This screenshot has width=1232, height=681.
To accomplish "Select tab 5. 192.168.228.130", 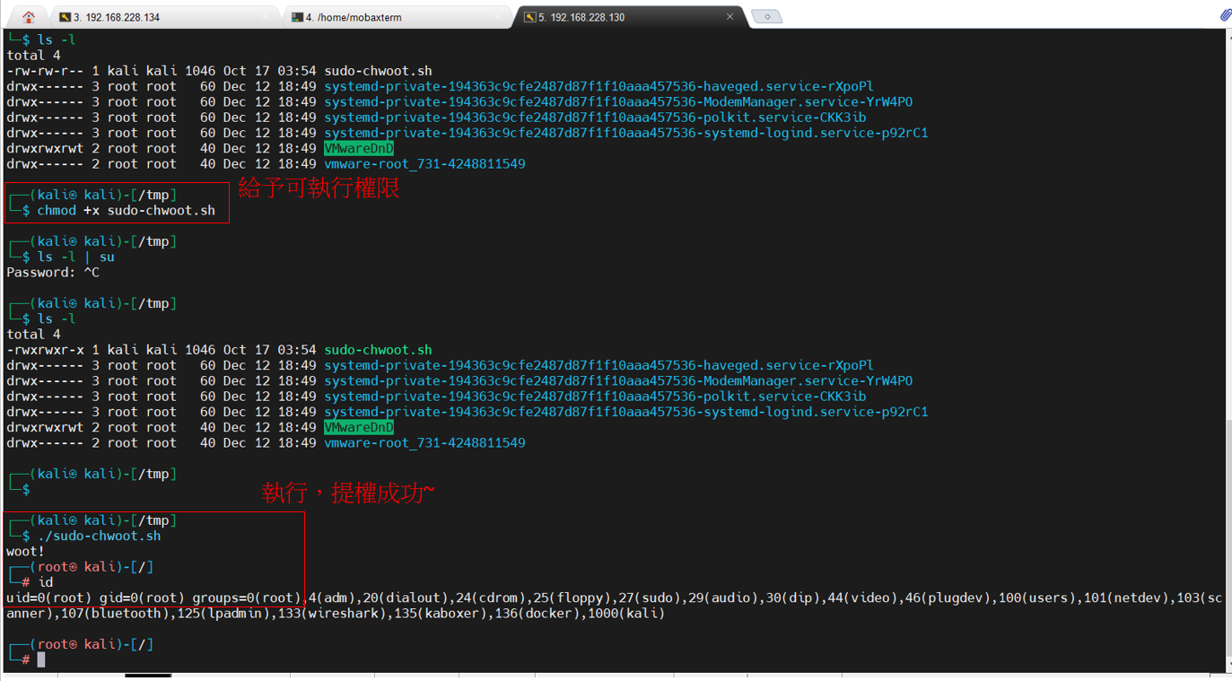I will 628,17.
